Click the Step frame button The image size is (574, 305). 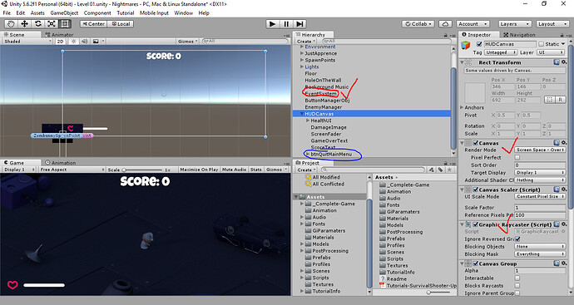pos(299,24)
